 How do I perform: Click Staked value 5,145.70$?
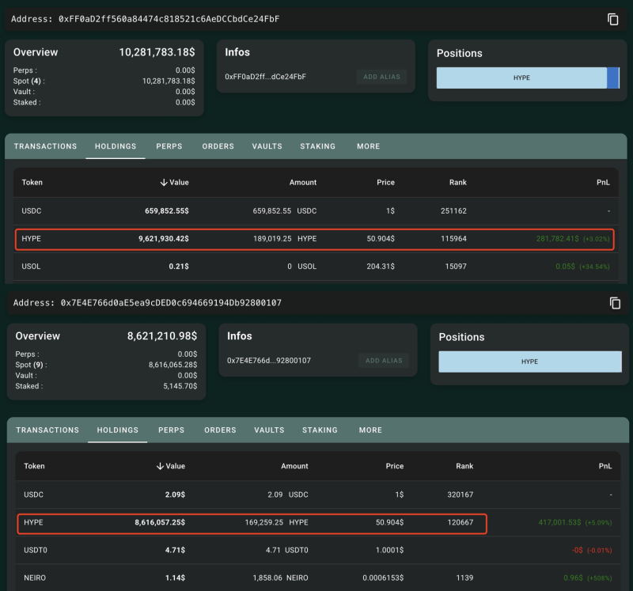(x=180, y=386)
